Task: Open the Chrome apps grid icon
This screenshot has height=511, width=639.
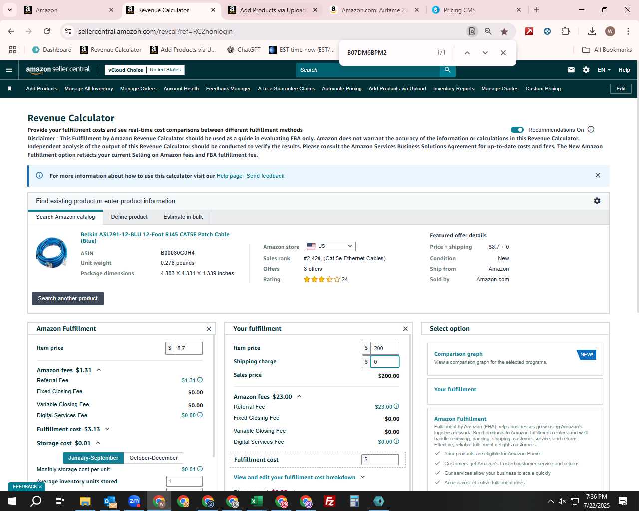Action: (13, 50)
